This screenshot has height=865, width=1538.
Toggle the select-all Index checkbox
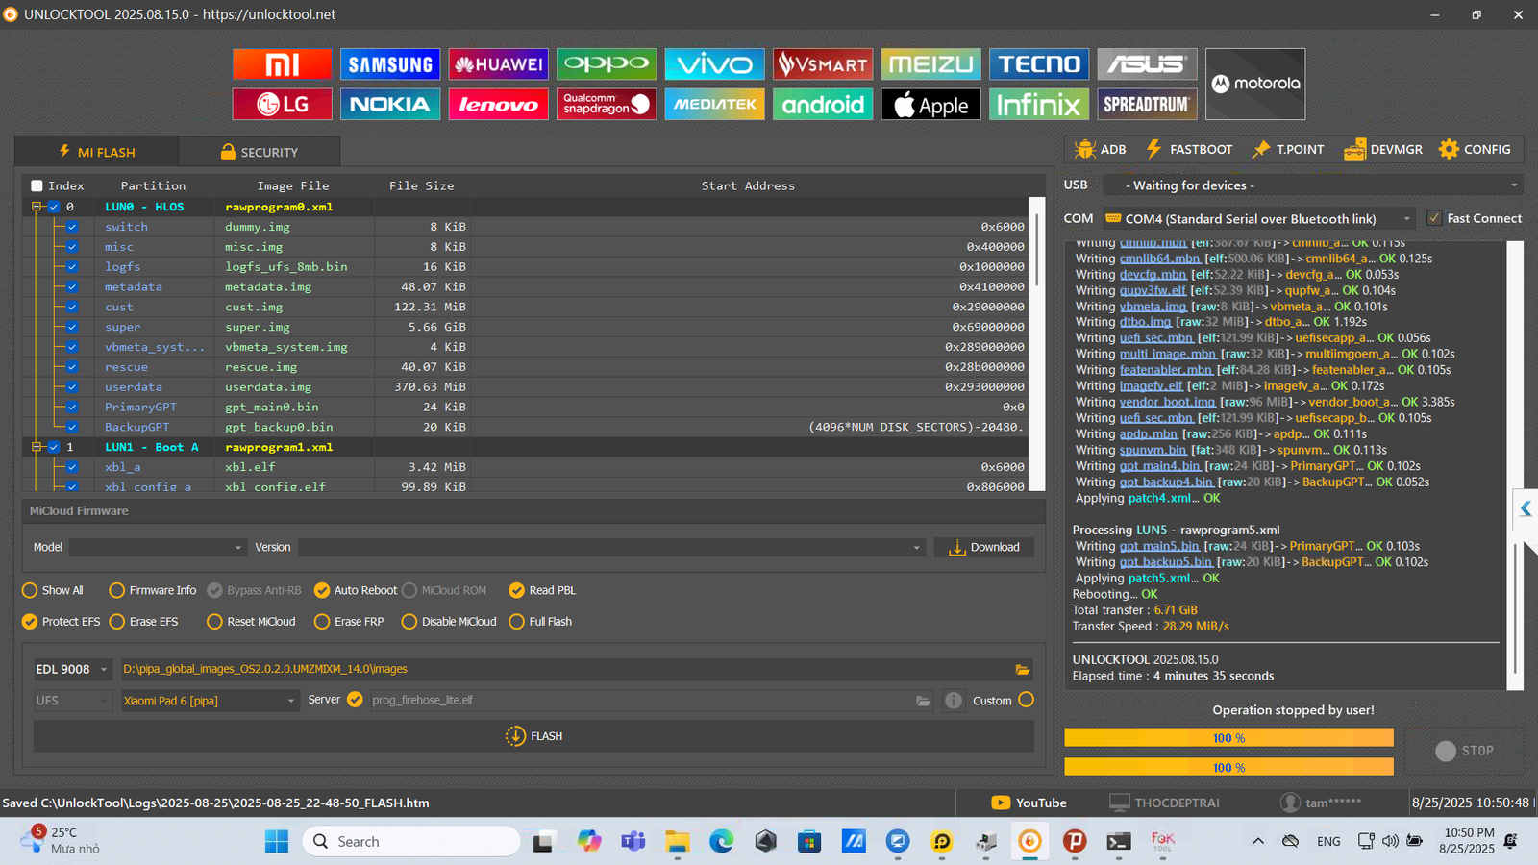[37, 185]
